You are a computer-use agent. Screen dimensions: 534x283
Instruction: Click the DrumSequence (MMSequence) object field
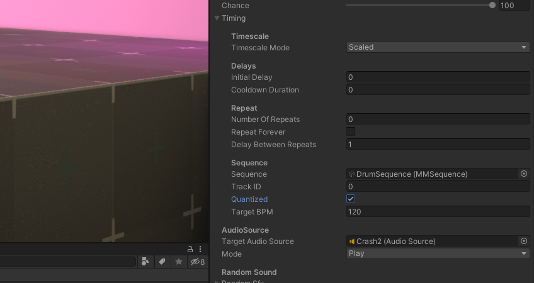click(x=433, y=174)
